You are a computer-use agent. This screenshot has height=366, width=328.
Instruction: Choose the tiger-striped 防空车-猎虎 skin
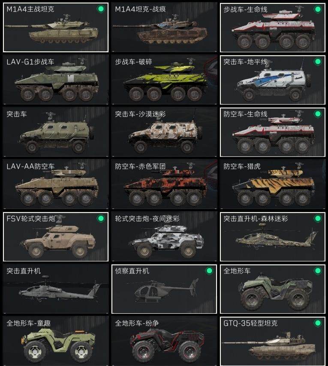point(273,184)
